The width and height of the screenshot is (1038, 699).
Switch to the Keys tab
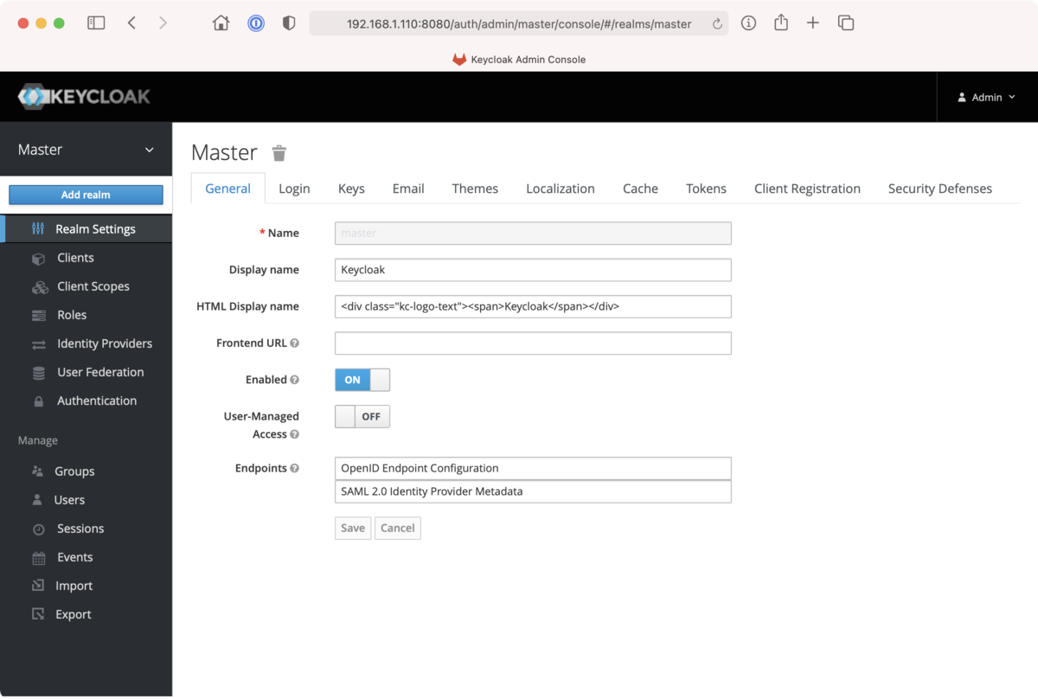351,189
